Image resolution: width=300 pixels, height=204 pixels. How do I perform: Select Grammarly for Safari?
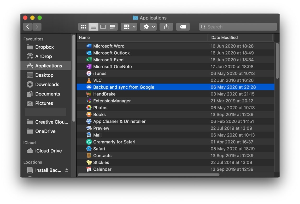[x=114, y=142]
